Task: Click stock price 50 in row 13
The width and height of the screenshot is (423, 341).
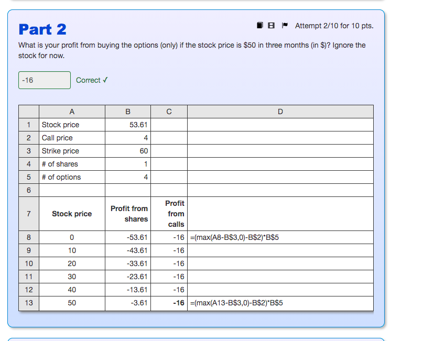Action: tap(72, 303)
